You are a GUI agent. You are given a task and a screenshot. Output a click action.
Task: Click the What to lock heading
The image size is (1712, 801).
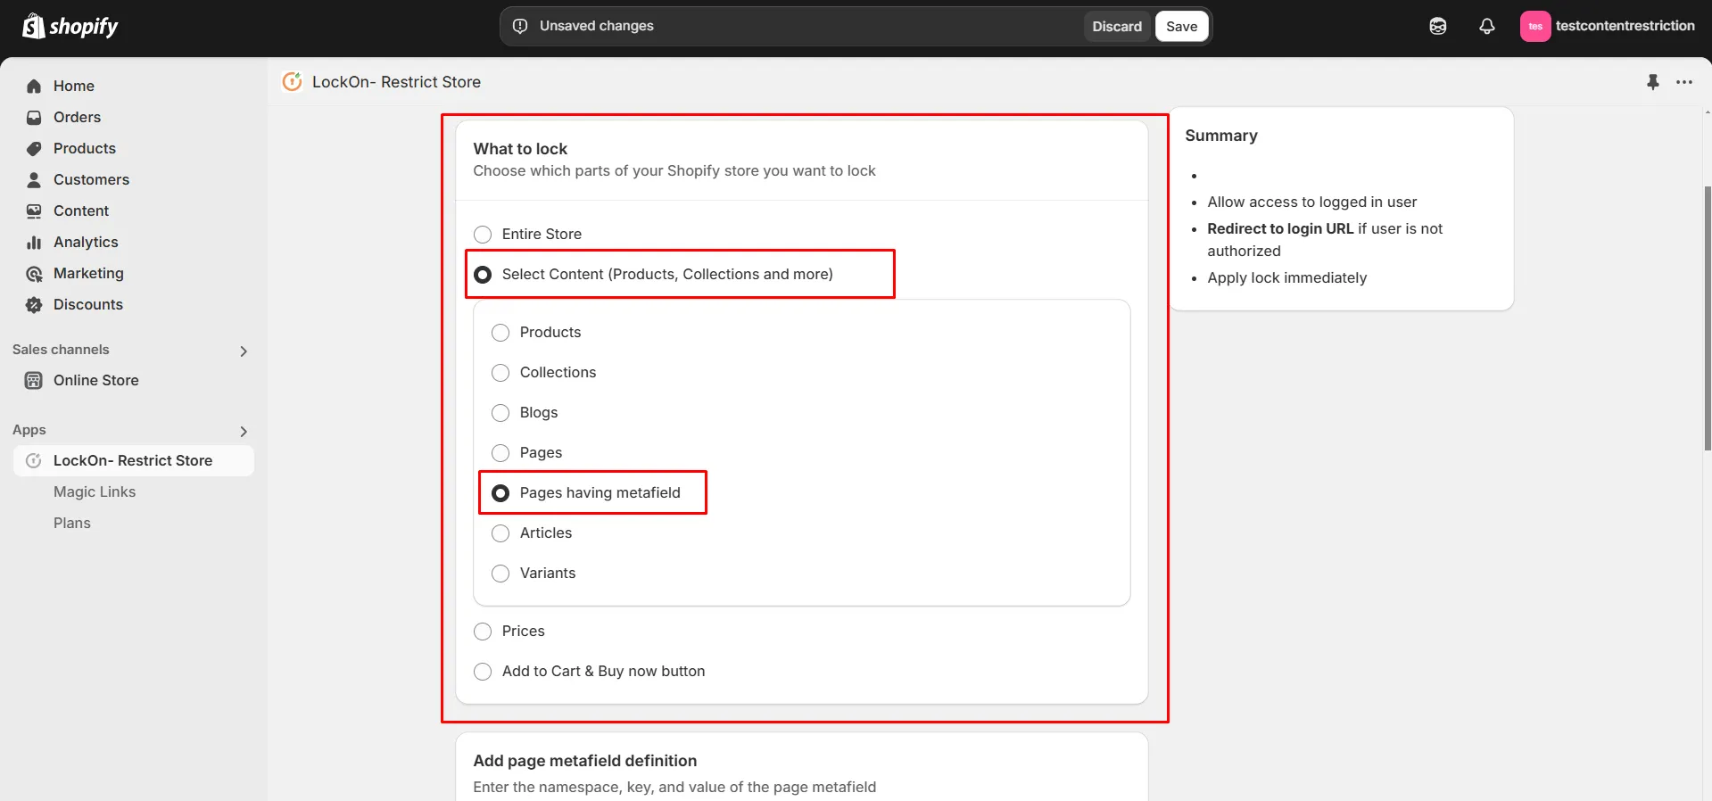[x=520, y=149]
